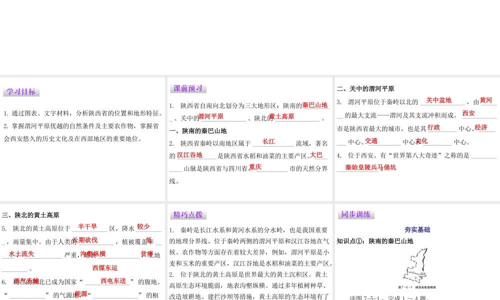Click the red answer 西电东送
The image size is (500, 300).
113,281
